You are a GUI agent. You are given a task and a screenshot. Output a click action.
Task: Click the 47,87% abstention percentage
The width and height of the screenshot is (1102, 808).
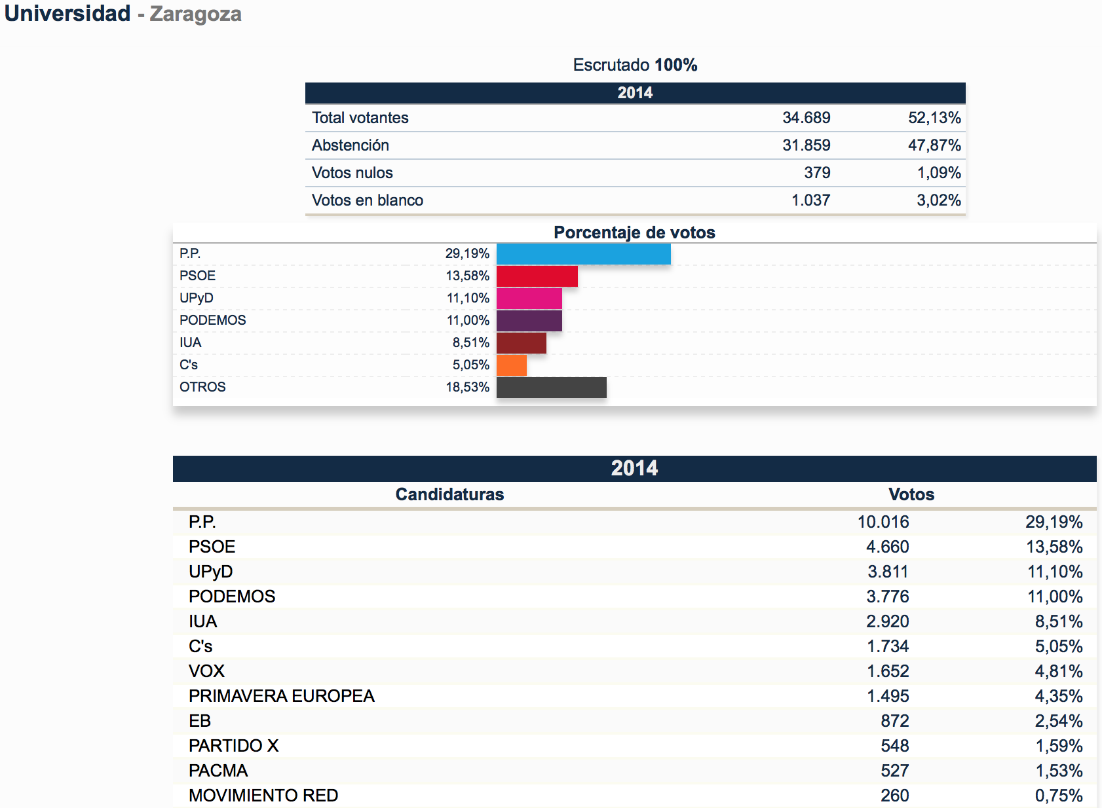pos(934,145)
